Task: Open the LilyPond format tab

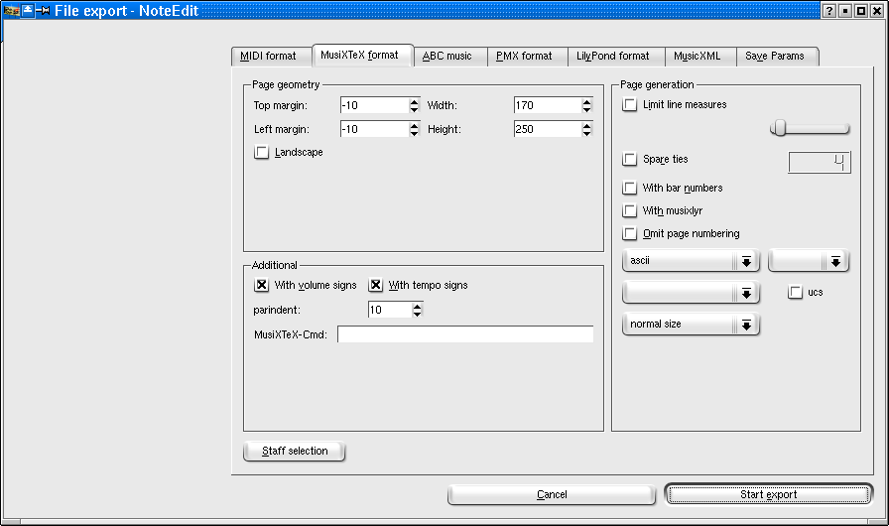Action: [x=616, y=57]
